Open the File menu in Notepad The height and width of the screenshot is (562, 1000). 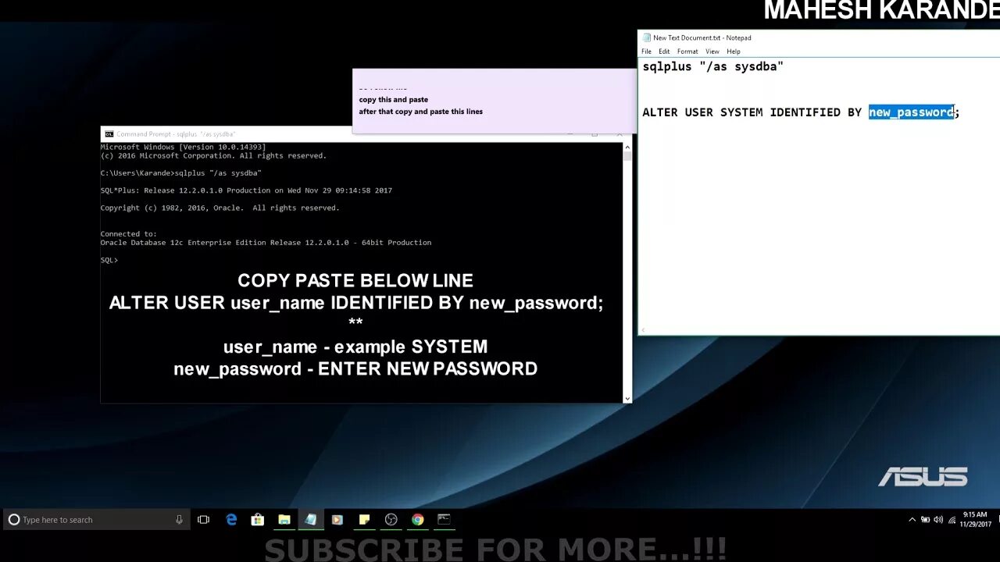(x=646, y=52)
